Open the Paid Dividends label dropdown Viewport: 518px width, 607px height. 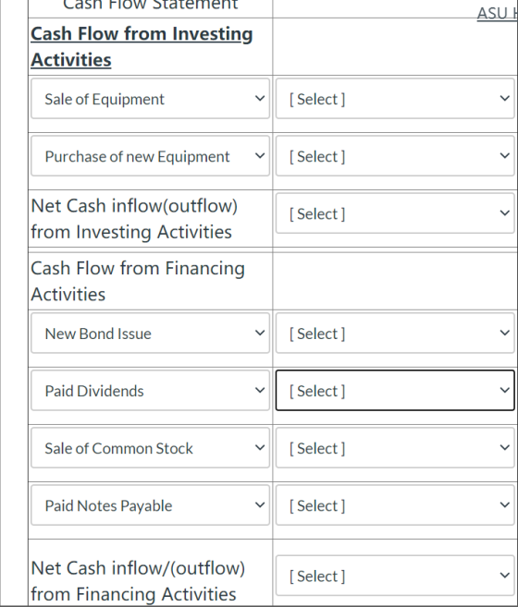pos(150,391)
